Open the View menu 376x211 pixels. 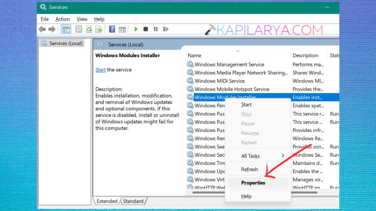[82, 19]
